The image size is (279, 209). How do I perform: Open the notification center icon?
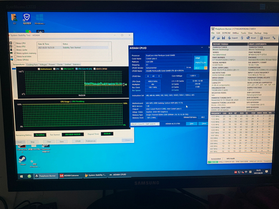pos(267,171)
